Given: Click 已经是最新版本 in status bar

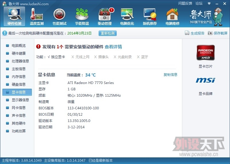Looking at the screenshot, I should [x=101, y=161].
